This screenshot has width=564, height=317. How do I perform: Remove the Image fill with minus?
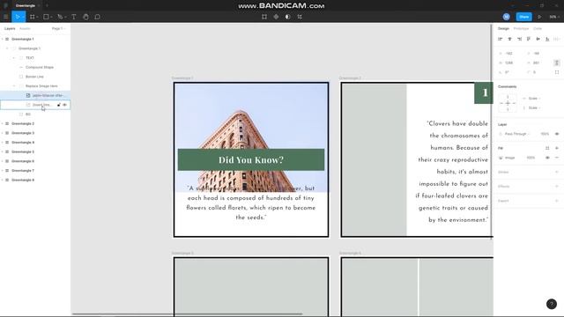coord(557,158)
